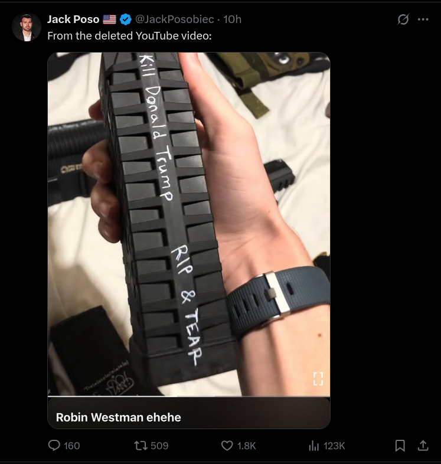Open the 10h timestamp permalink

click(233, 19)
